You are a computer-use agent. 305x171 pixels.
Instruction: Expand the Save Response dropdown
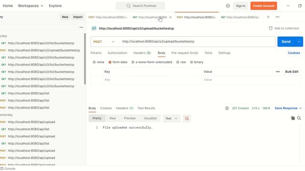301,108
